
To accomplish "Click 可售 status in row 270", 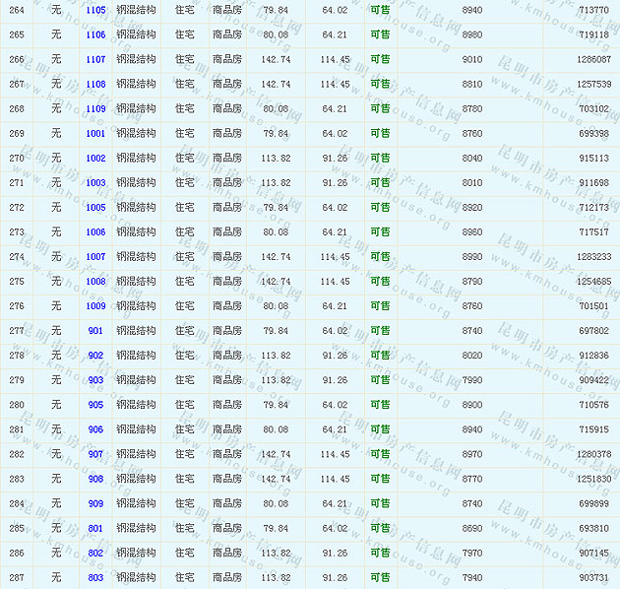I will point(380,158).
